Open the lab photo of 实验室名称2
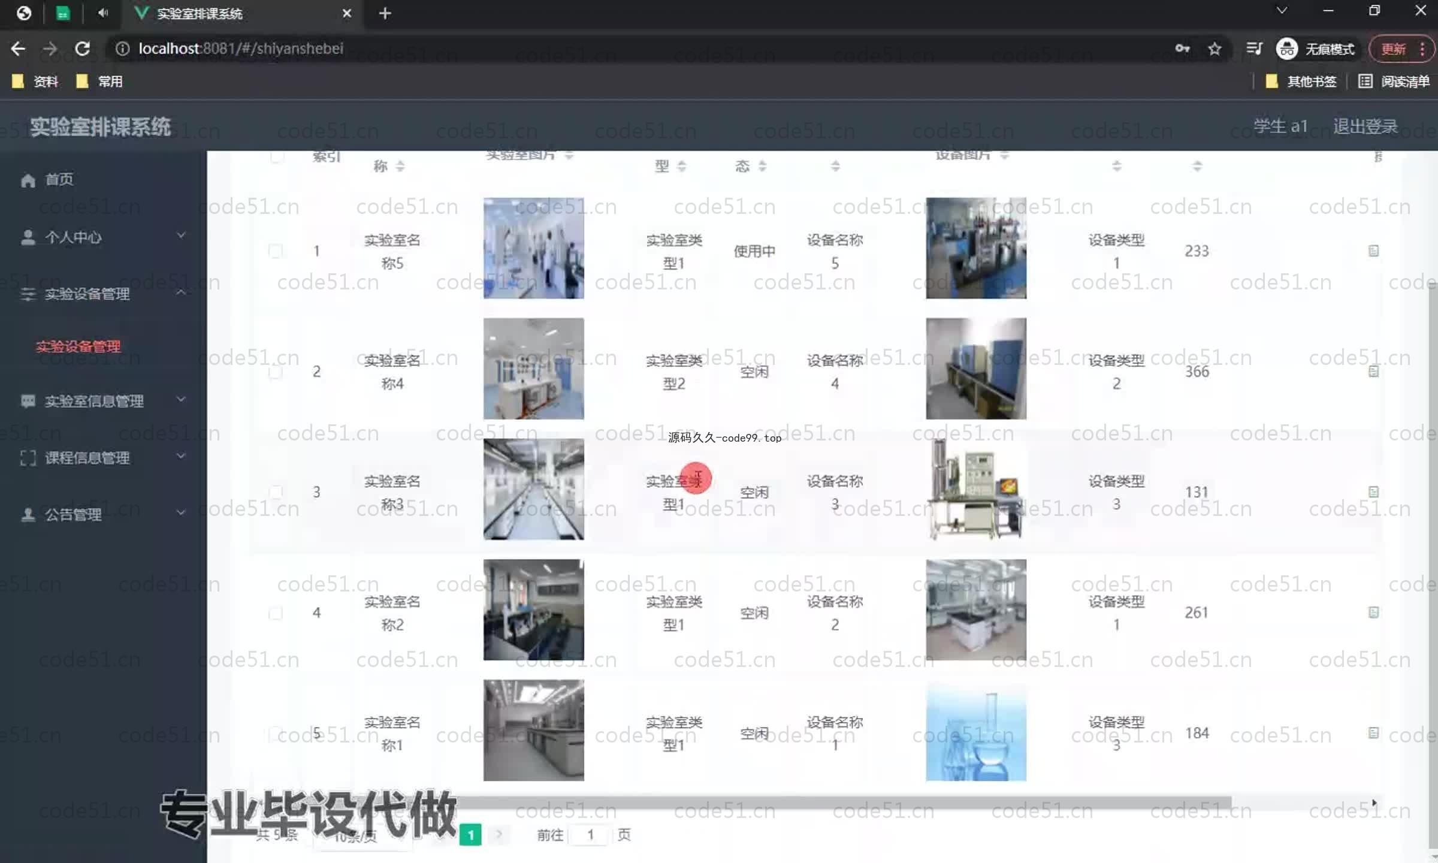This screenshot has height=863, width=1438. 534,609
